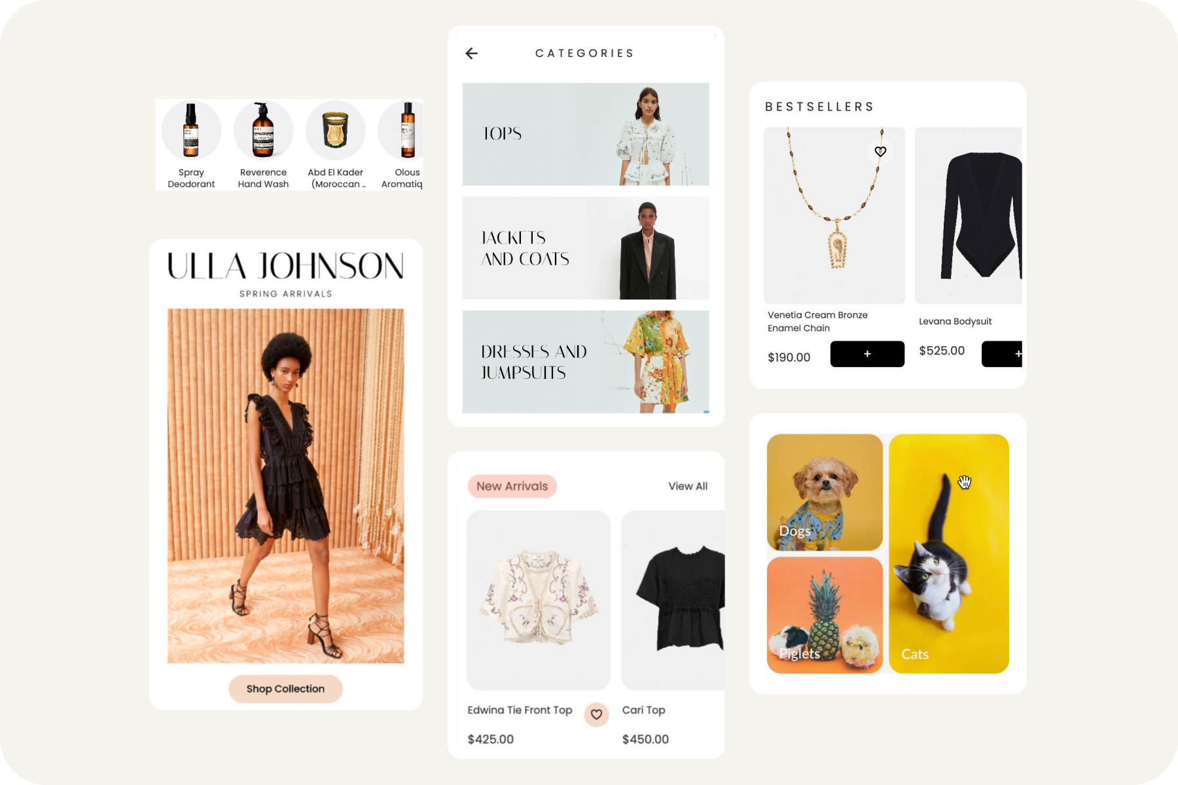The height and width of the screenshot is (785, 1178).
Task: Open the Ulla Johnson spring arrivals photo
Action: click(x=285, y=486)
